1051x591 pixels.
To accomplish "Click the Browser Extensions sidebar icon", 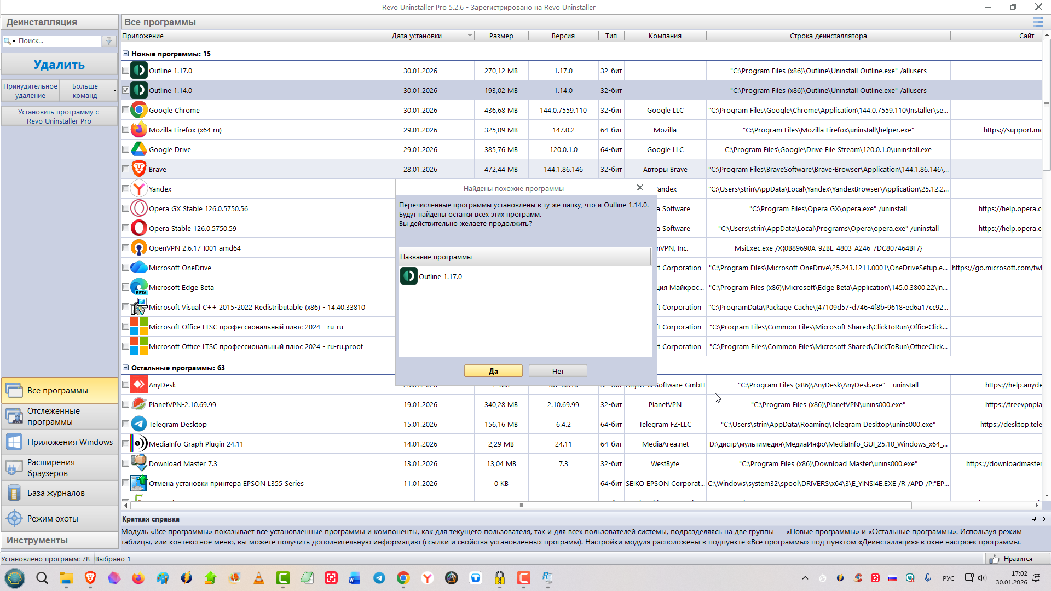I will (14, 468).
